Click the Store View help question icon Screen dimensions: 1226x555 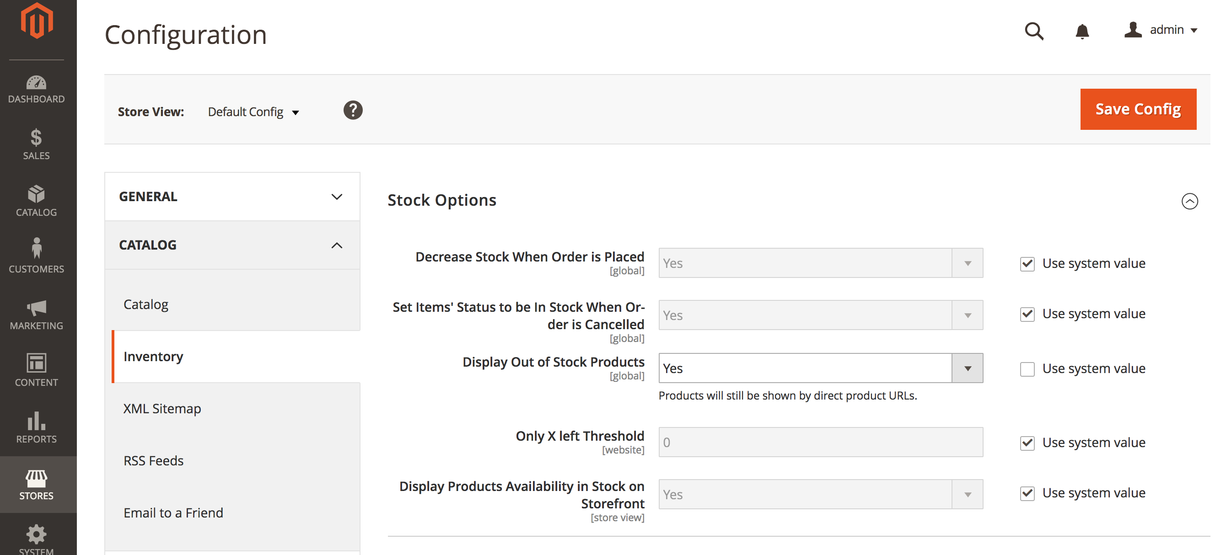point(353,110)
